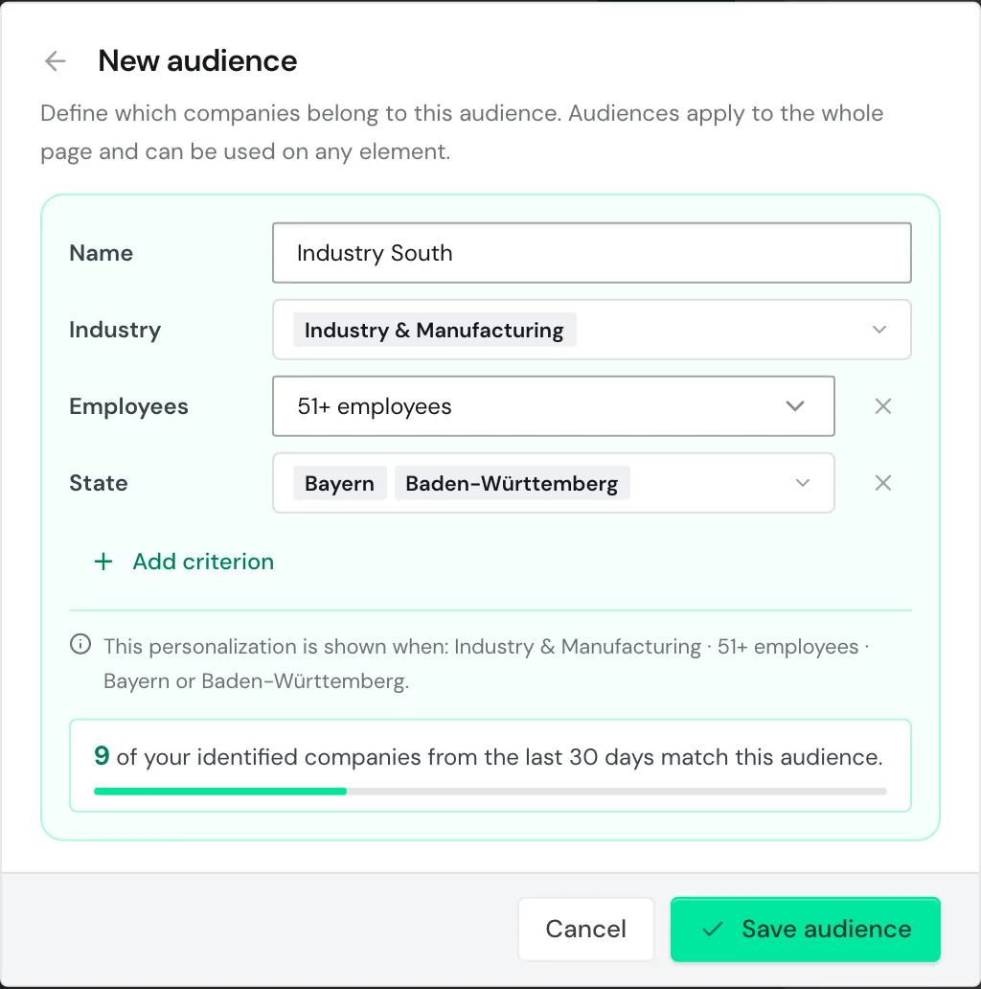Expand the Industry dropdown chevron
Image resolution: width=981 pixels, height=989 pixels.
click(878, 330)
